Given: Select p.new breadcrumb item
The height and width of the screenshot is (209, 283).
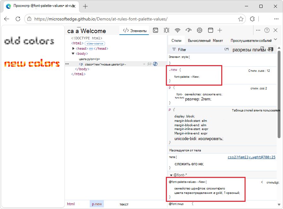Looking at the screenshot, I should click(x=97, y=204).
